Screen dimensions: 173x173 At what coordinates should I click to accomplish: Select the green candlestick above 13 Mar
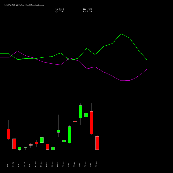click(x=81, y=112)
